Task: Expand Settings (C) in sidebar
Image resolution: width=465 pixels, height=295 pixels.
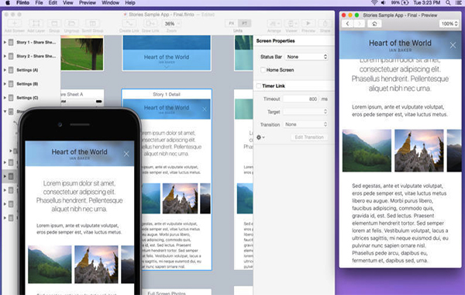Action: tap(5, 98)
